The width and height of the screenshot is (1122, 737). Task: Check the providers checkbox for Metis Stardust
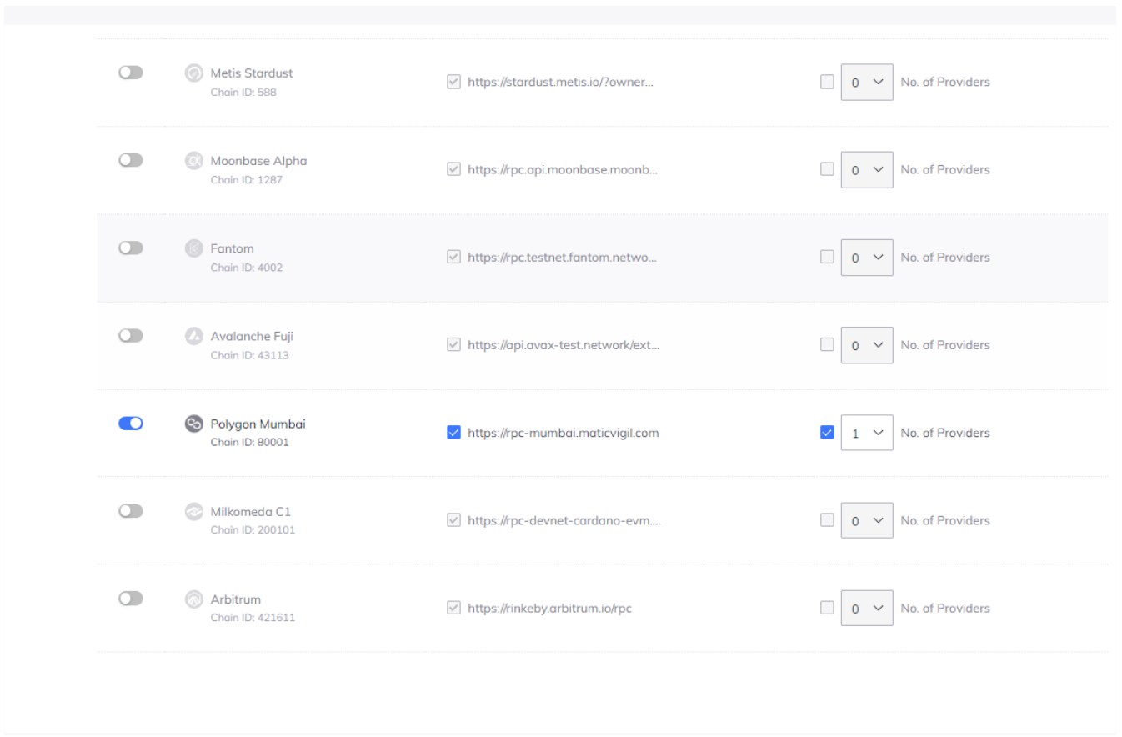coord(827,82)
